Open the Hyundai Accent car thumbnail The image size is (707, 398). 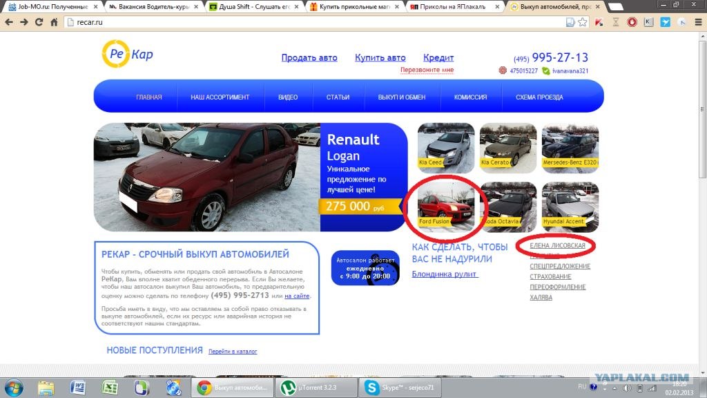click(570, 207)
